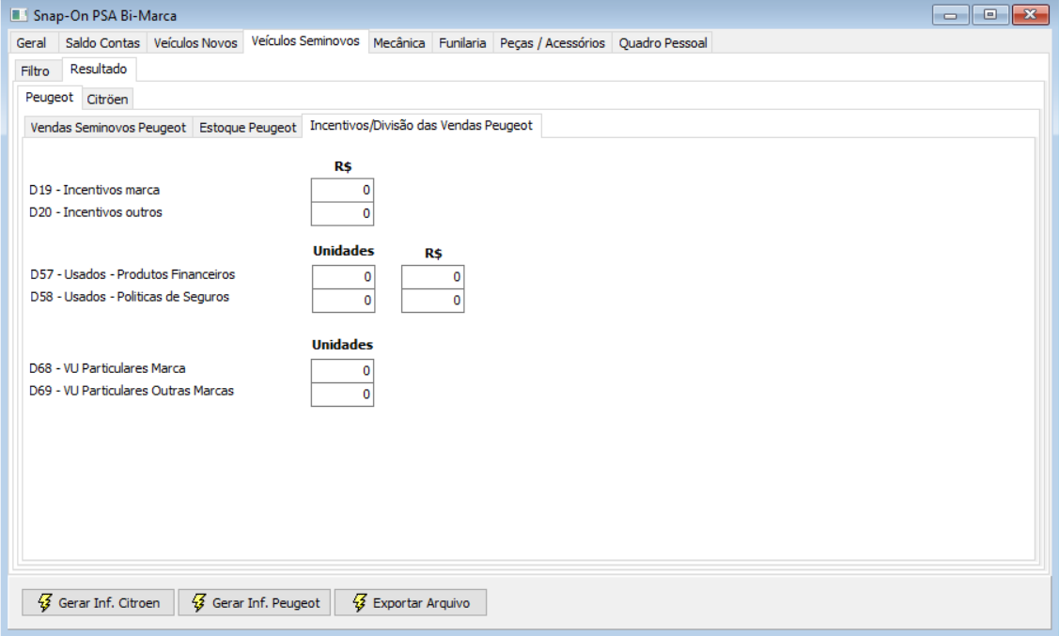Switch to the Citröen brand tab
The image size is (1059, 636).
107,100
